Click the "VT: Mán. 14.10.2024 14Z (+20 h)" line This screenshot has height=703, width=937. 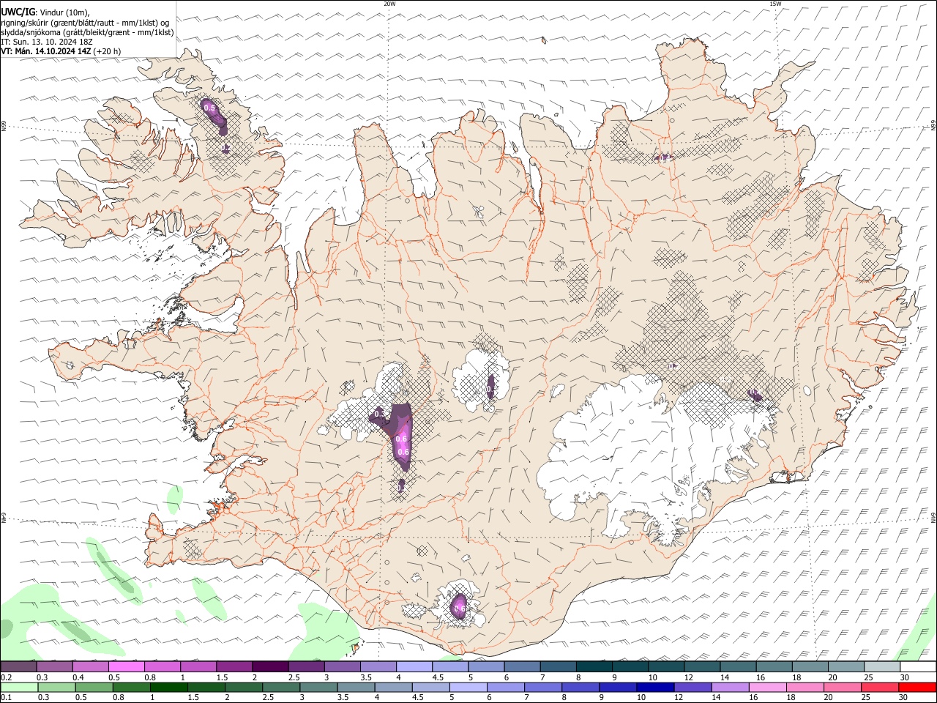61,51
